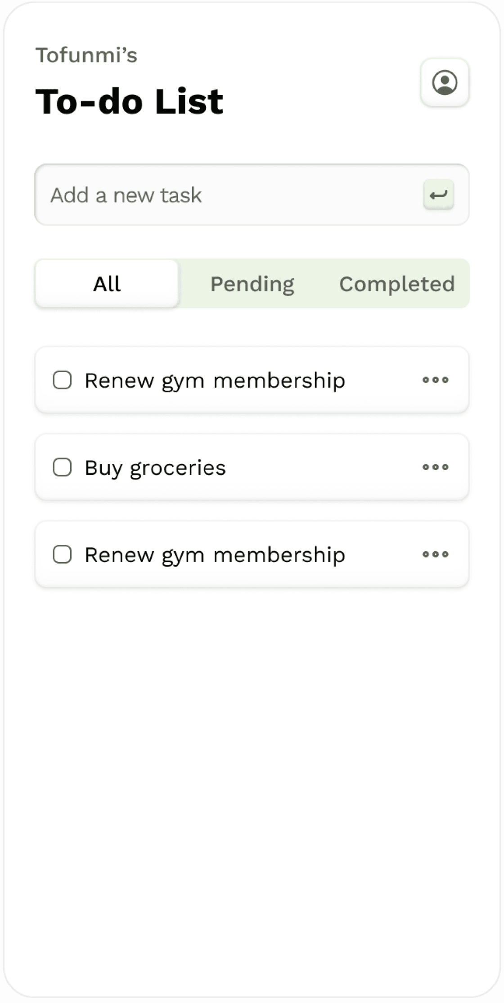The width and height of the screenshot is (504, 1003).
Task: Check off the Buy groceries task
Action: click(x=62, y=467)
